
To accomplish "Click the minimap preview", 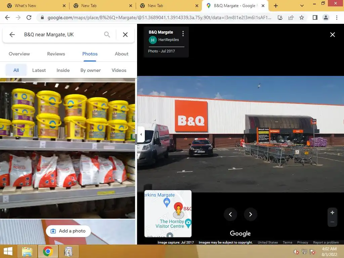I will tap(168, 214).
